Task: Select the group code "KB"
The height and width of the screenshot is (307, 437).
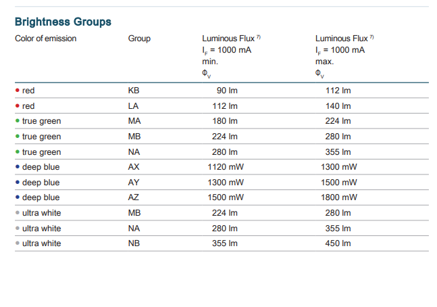Action: click(134, 91)
